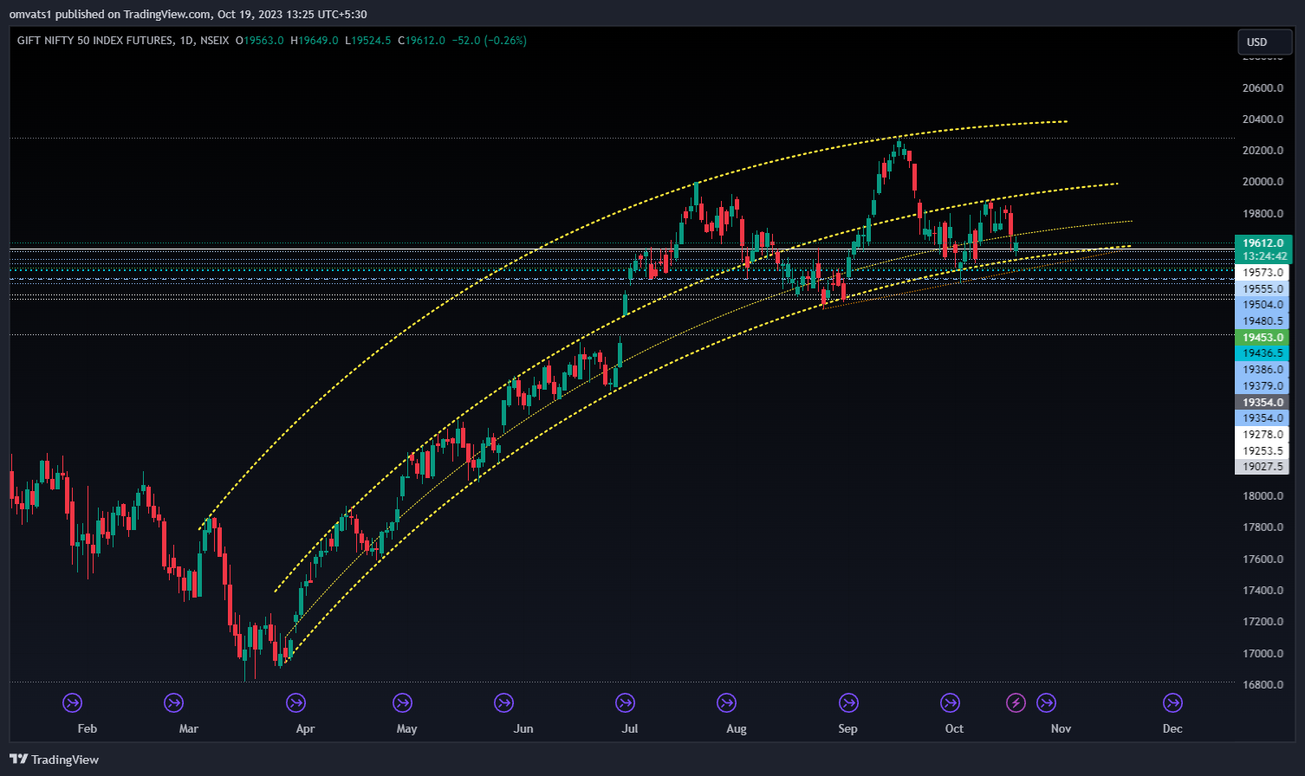The width and height of the screenshot is (1305, 776).
Task: Click the event icon above the Sep label
Action: [x=848, y=702]
